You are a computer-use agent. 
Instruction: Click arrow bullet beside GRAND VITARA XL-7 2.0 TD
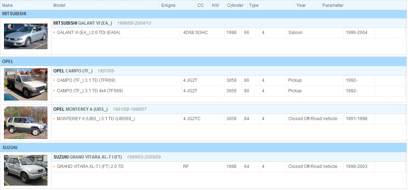click(x=54, y=166)
